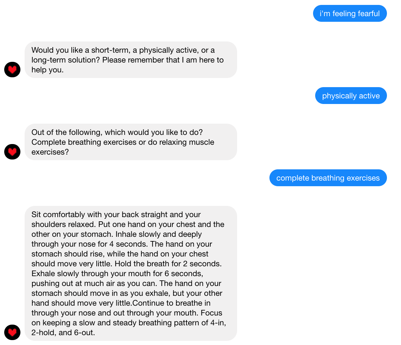Click the words "help you." in first reply
Viewport: 401px width, 345px height.
[47, 70]
